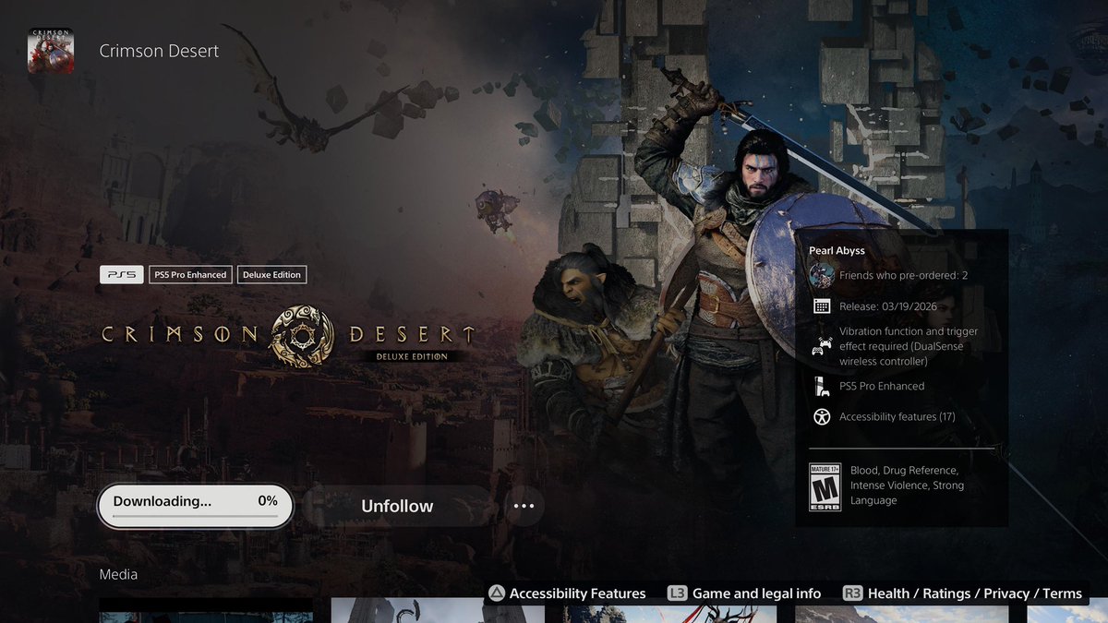Click the DualSense controller vibration icon

click(822, 346)
